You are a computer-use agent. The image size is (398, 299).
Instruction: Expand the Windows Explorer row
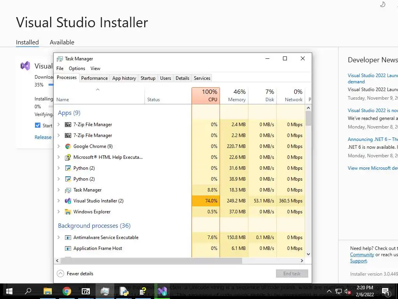tap(59, 212)
